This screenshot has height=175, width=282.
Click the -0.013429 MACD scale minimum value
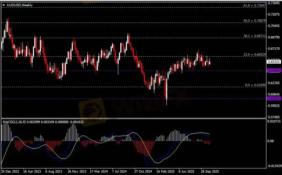tap(274, 166)
